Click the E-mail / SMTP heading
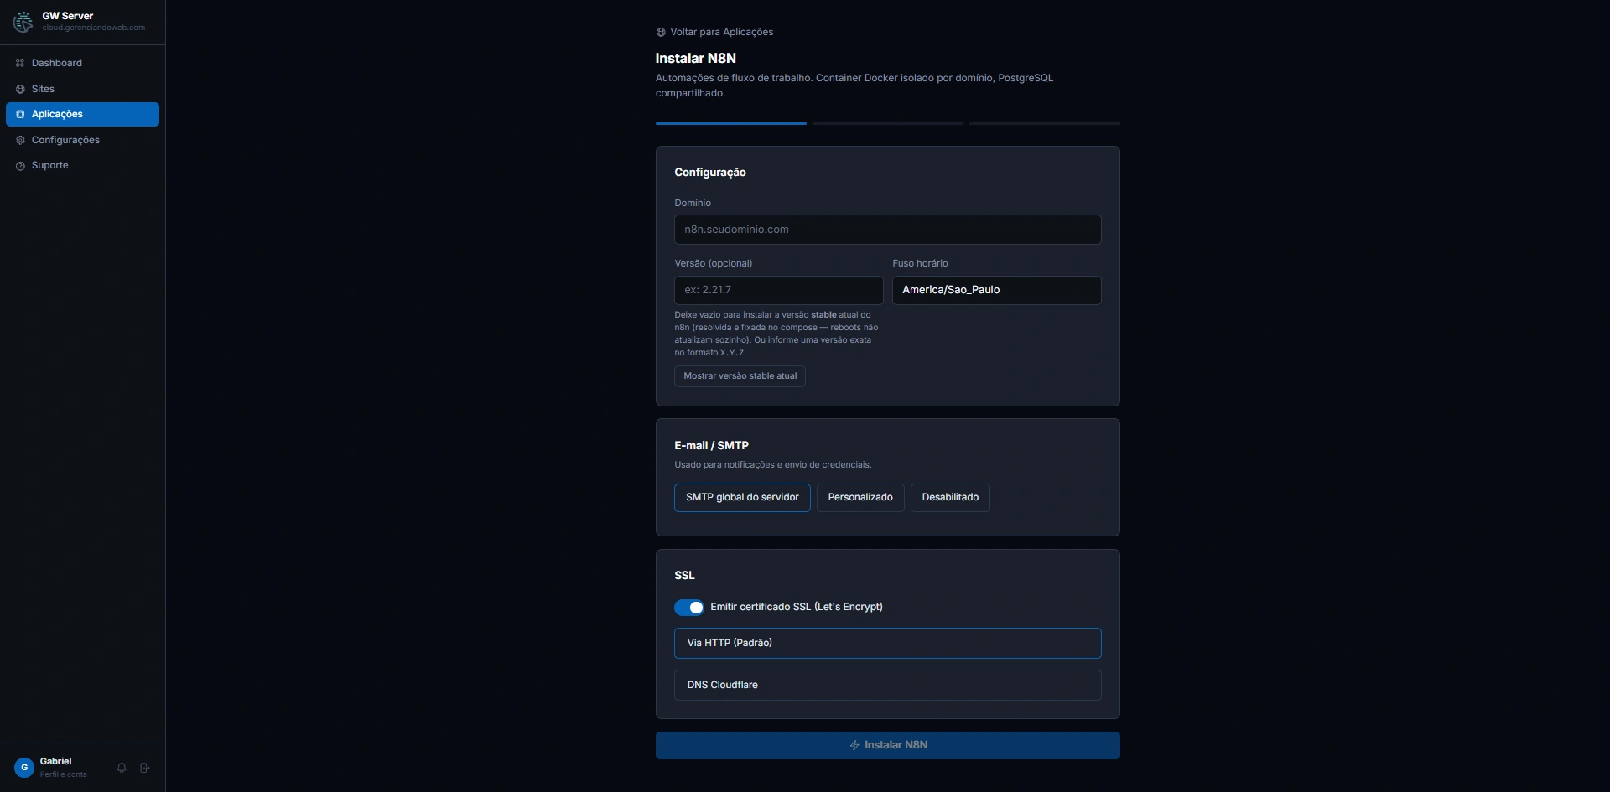Image resolution: width=1610 pixels, height=792 pixels. tap(711, 446)
